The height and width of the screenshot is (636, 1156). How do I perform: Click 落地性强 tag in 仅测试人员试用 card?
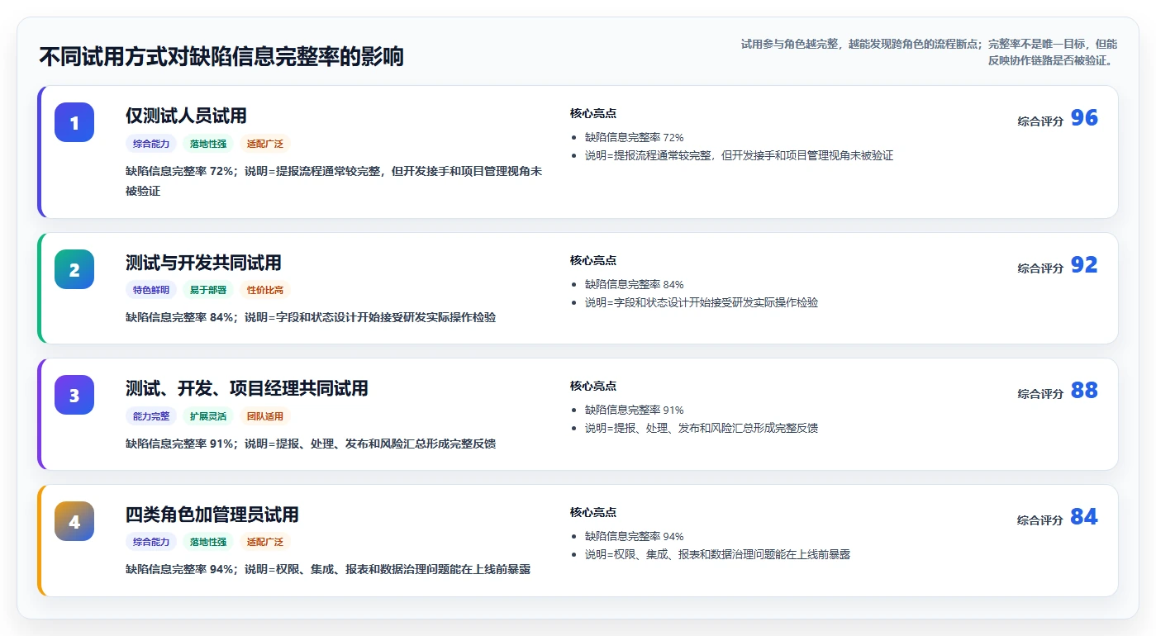pos(208,144)
